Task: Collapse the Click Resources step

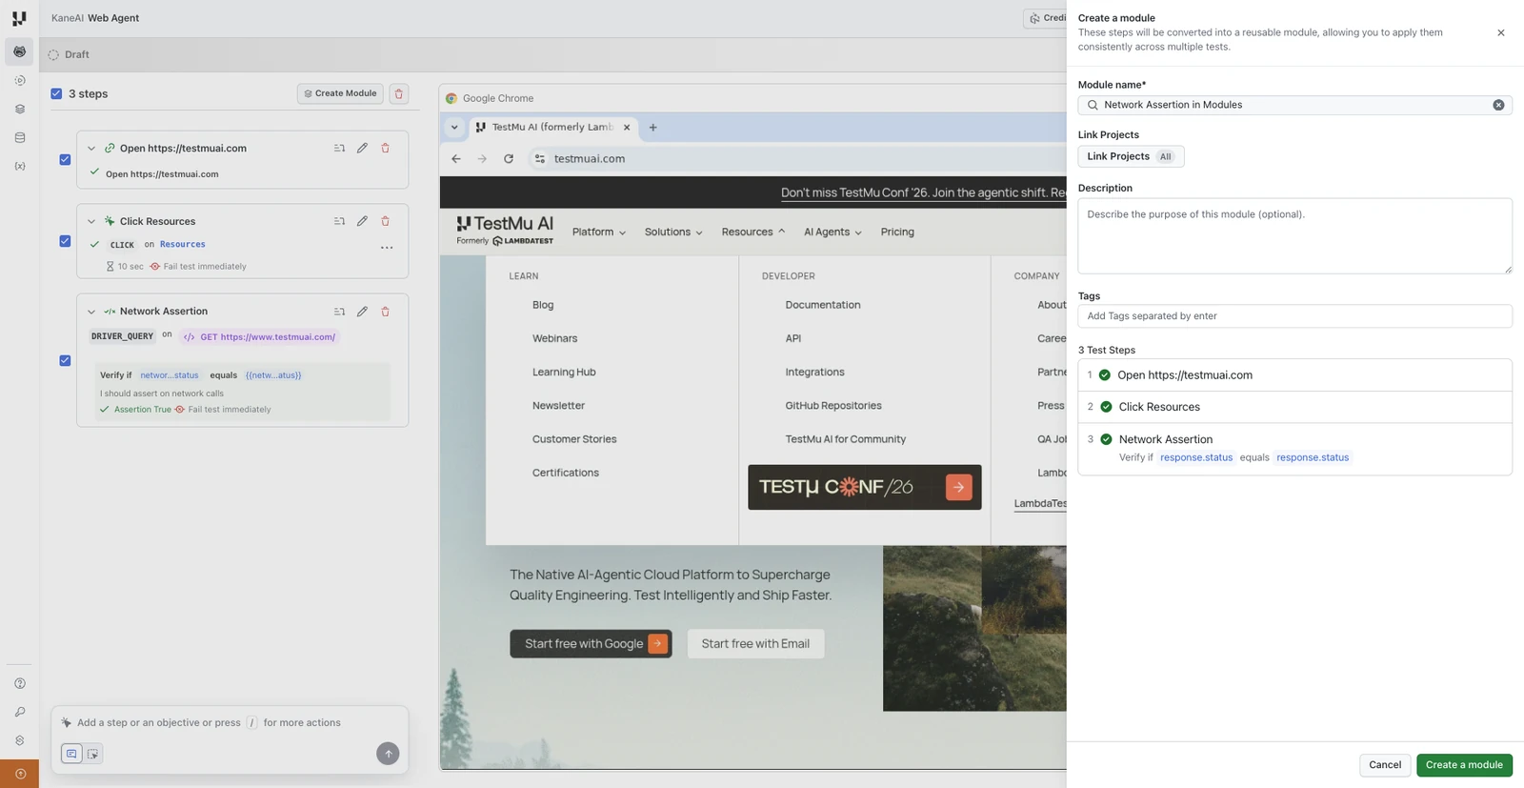Action: pos(91,222)
